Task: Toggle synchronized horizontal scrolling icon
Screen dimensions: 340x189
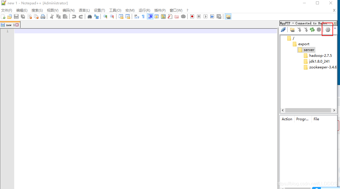Action: tap(128, 17)
